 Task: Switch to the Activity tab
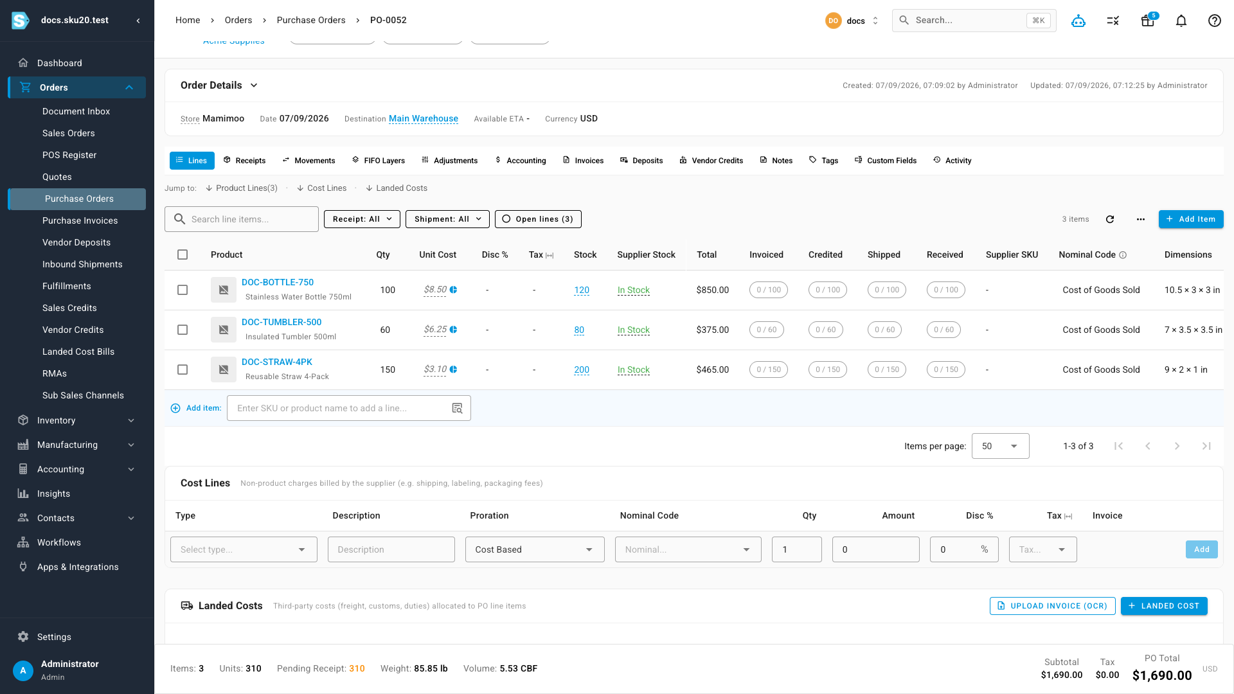point(952,161)
